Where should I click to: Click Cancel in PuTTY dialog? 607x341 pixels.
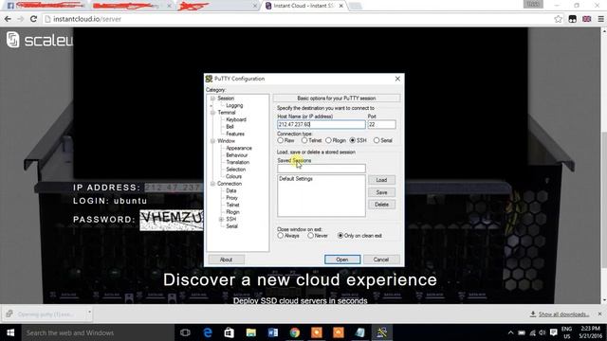click(381, 260)
